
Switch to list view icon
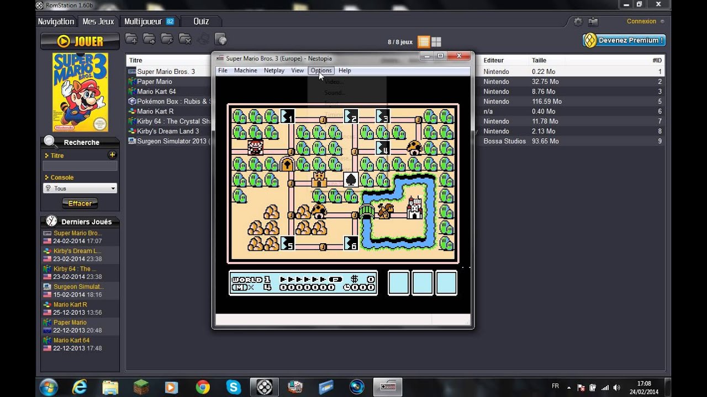(x=423, y=42)
